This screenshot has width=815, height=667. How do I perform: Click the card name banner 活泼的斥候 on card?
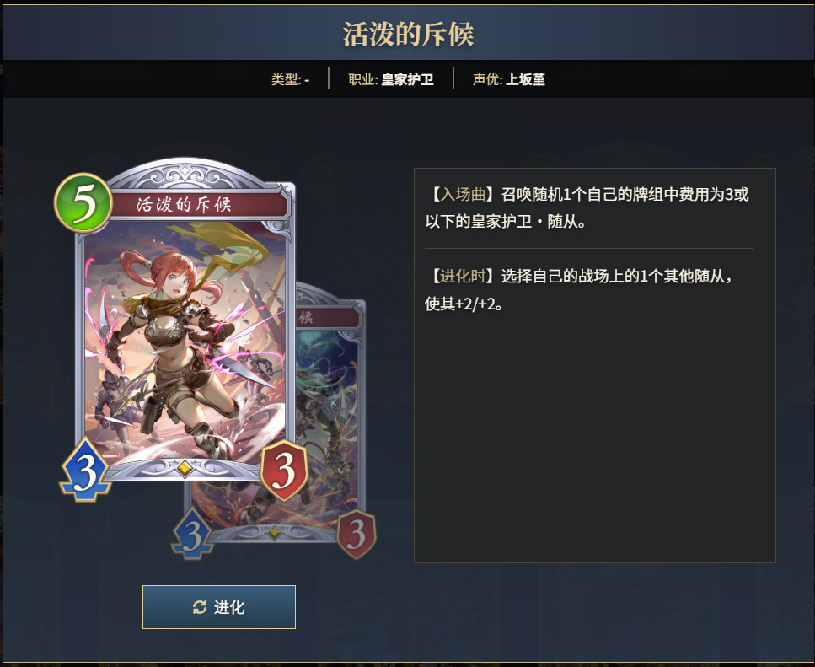point(185,204)
